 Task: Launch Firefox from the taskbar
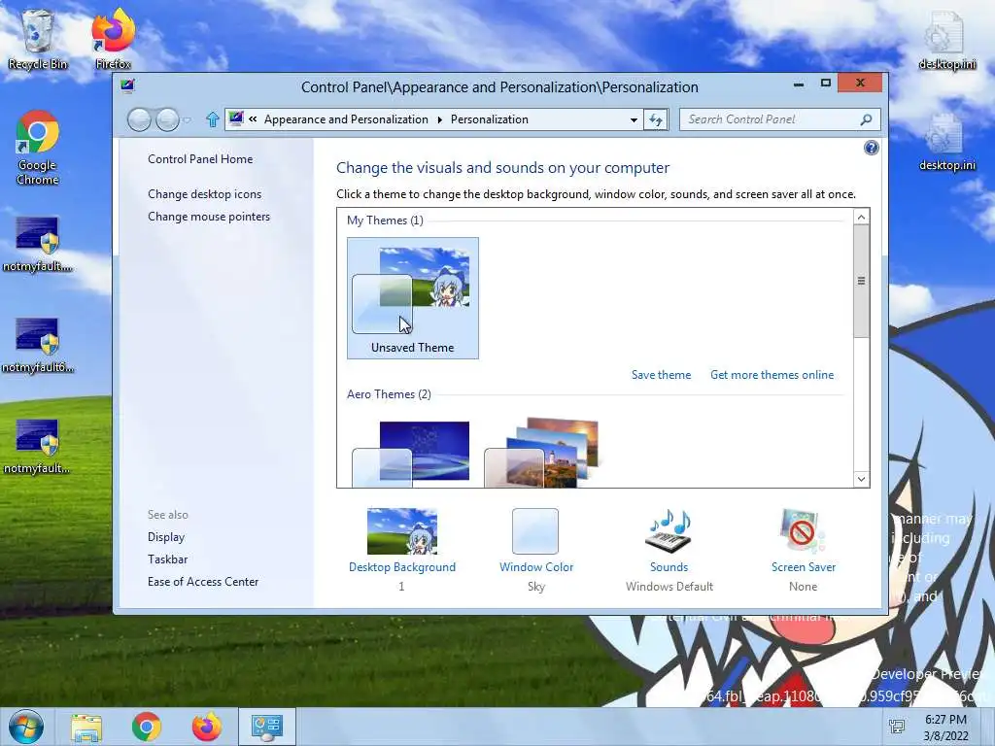[207, 727]
